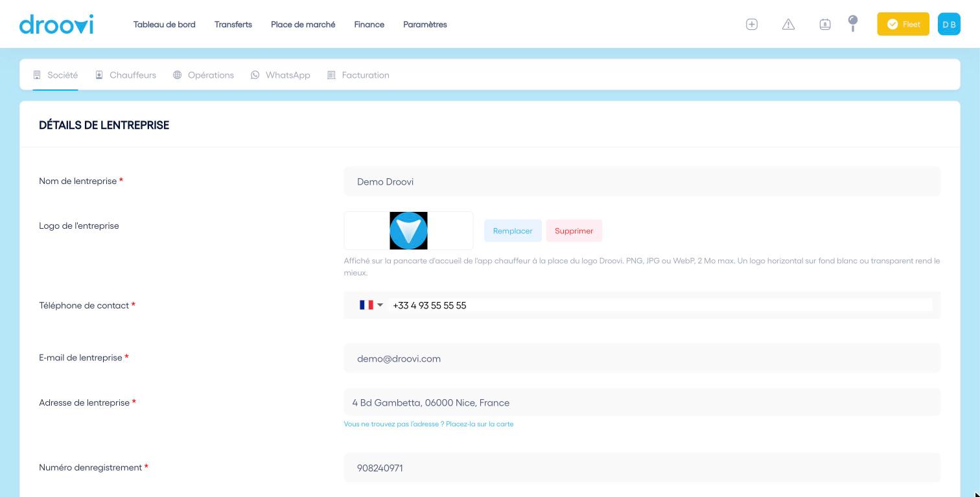Click the logo help text 'Affiché sur la pancarte'
The image size is (980, 497).
642,266
